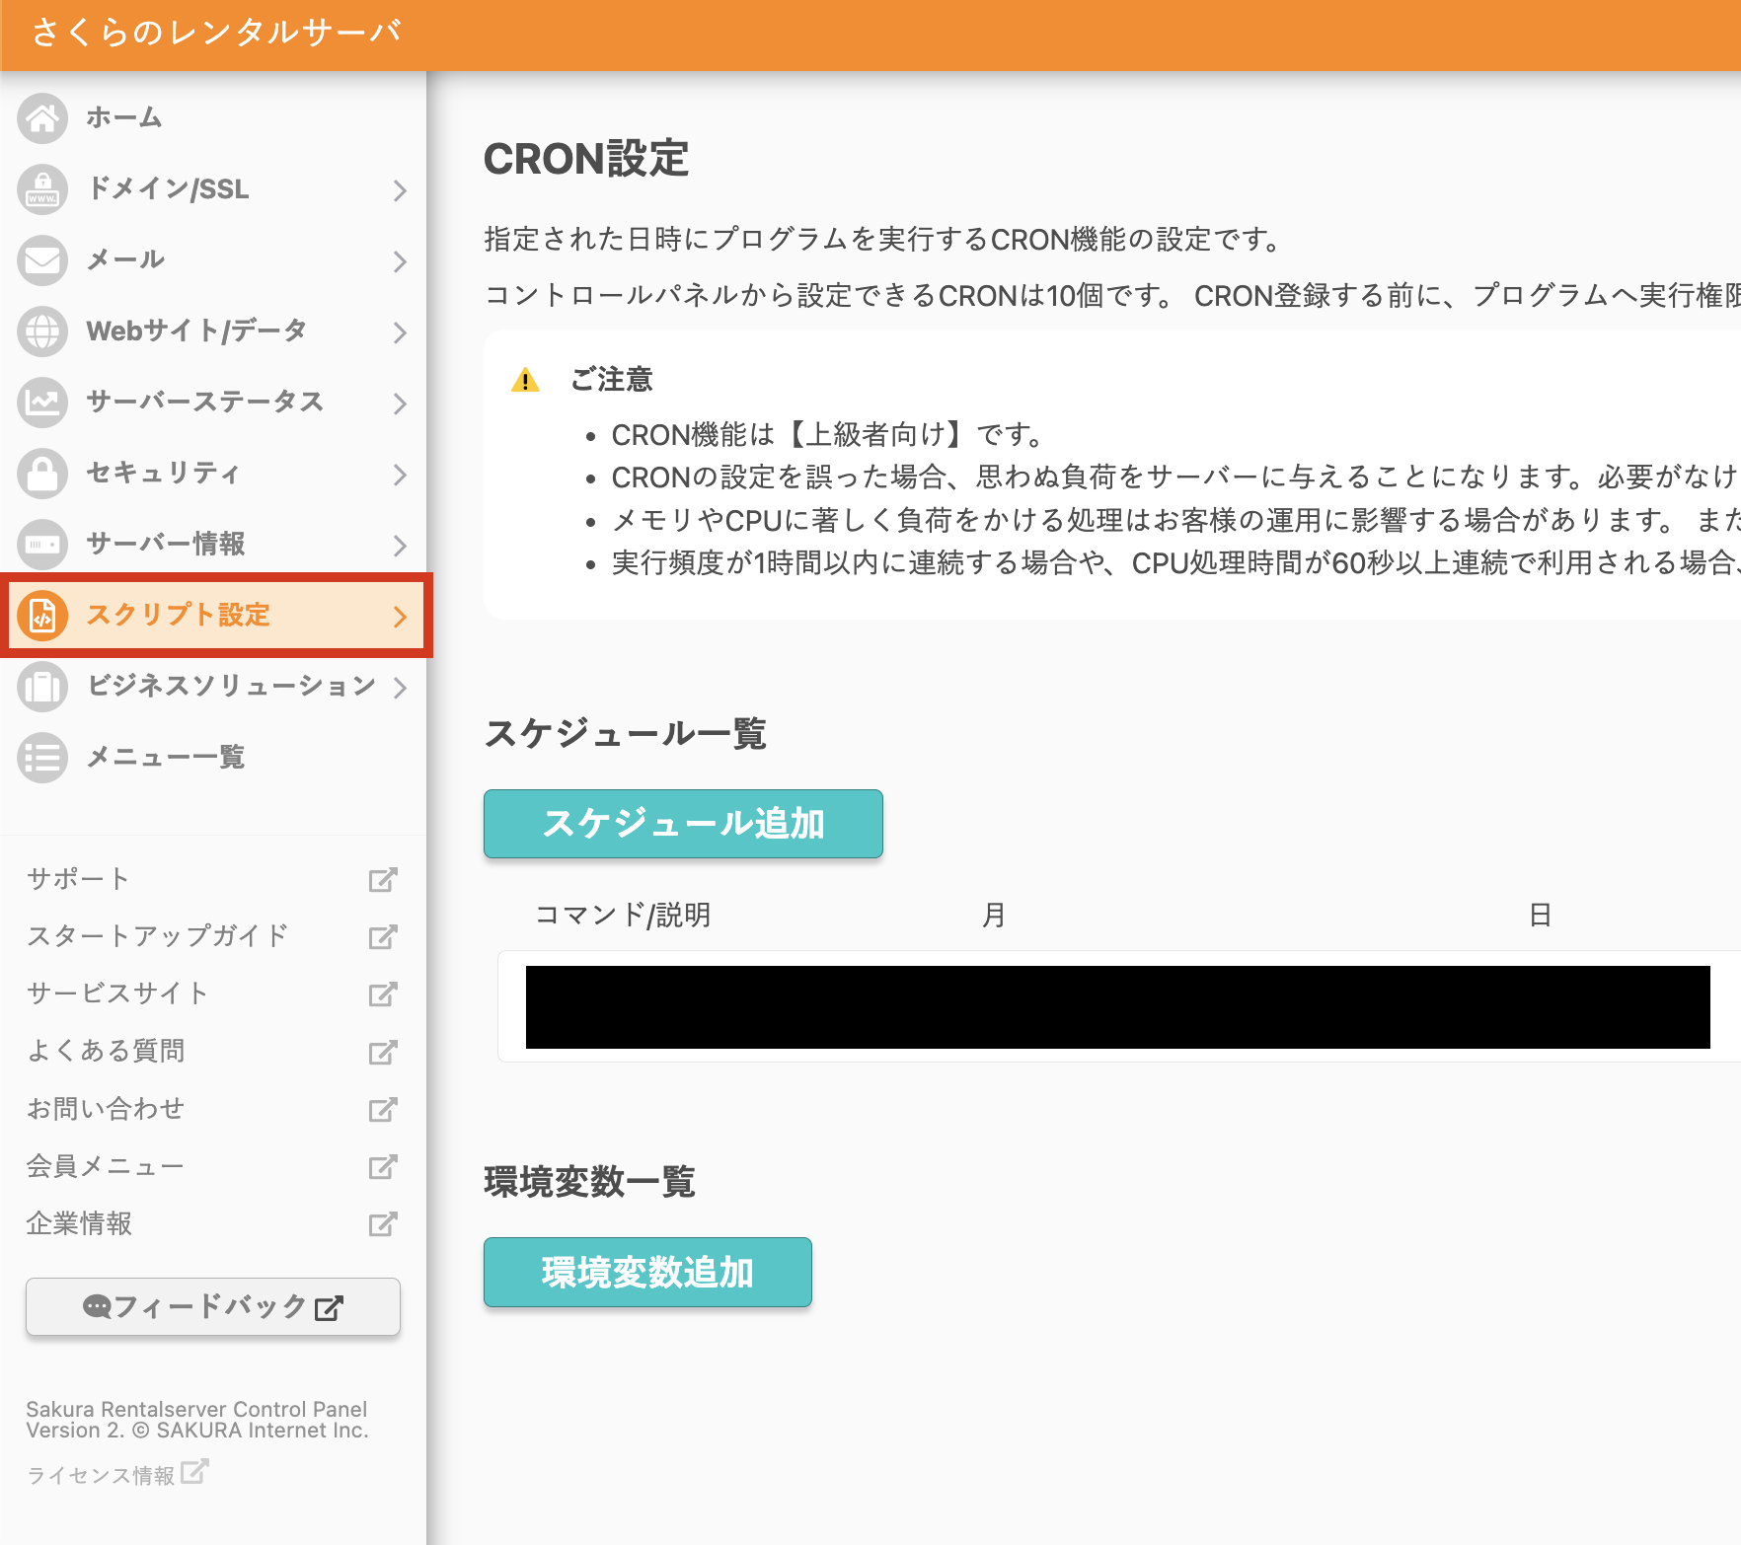The width and height of the screenshot is (1741, 1545).
Task: Click the Security padlock icon
Action: [x=42, y=474]
